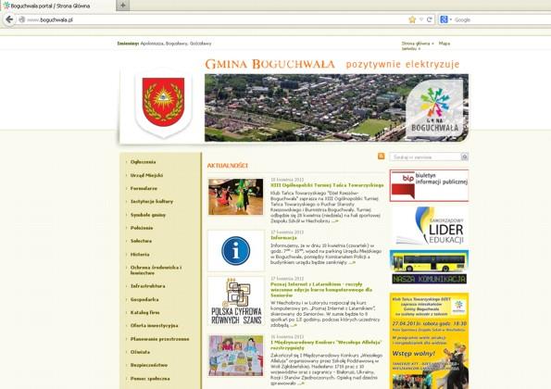The image size is (551, 389).
Task: Open Poznaj Internet z Latarnikiem headline
Action: (321, 290)
